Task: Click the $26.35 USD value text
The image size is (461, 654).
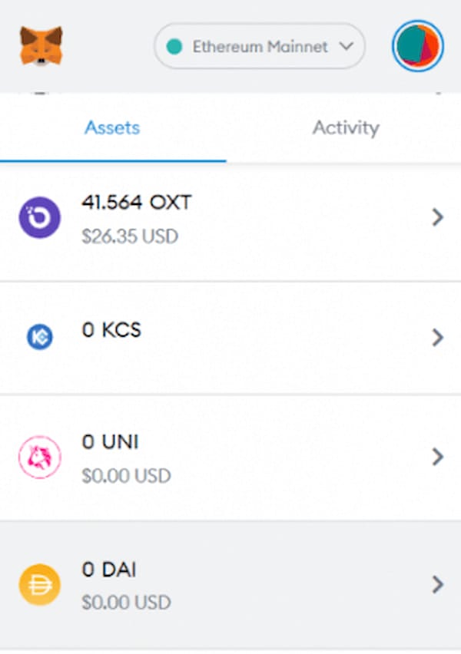Action: pyautogui.click(x=130, y=236)
